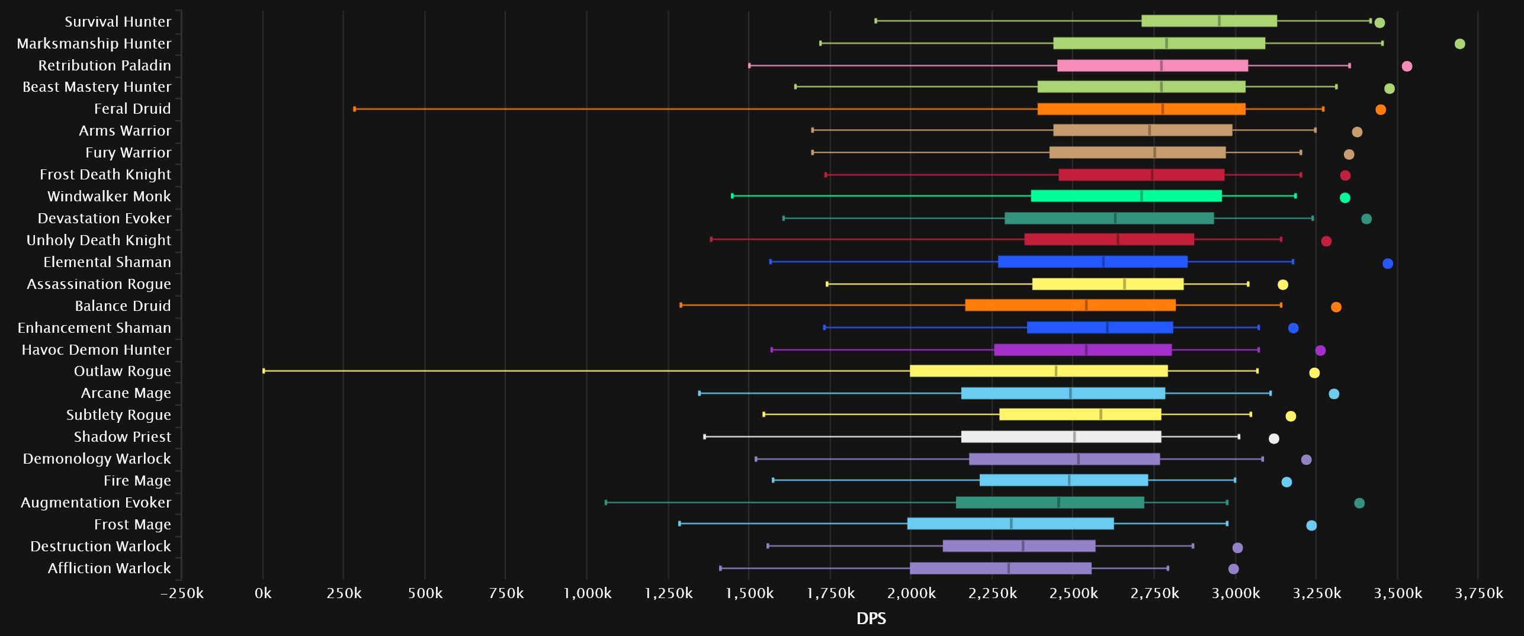
Task: Click the DPS axis title
Action: click(x=871, y=619)
